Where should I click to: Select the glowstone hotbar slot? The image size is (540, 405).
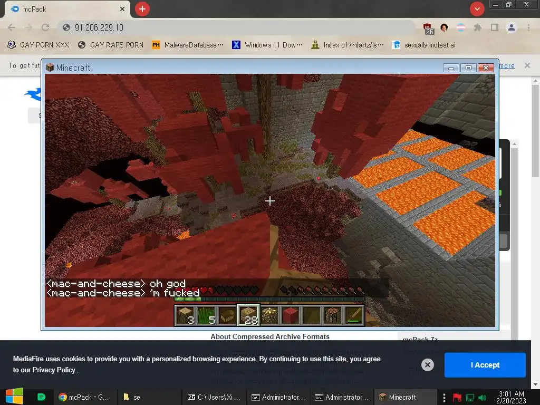pyautogui.click(x=269, y=315)
